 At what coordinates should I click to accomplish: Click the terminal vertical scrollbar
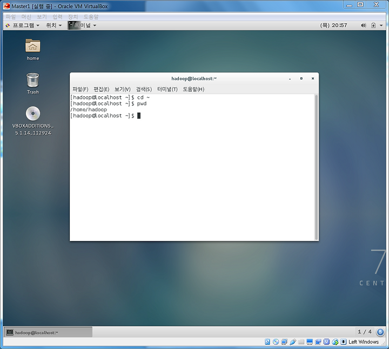(x=316, y=167)
